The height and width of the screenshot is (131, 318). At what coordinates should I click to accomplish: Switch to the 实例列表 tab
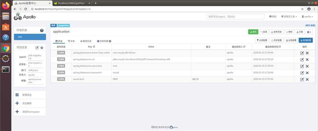point(104,41)
